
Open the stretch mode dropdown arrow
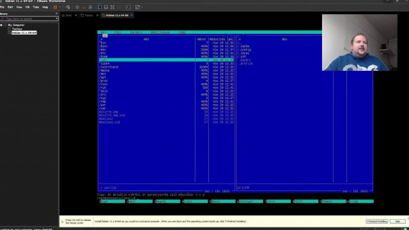pos(142,7)
